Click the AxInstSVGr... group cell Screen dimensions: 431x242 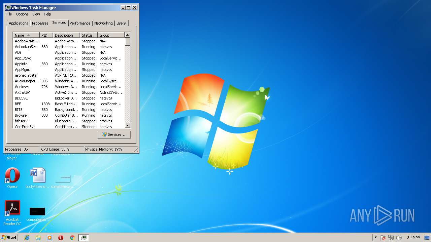[111, 92]
